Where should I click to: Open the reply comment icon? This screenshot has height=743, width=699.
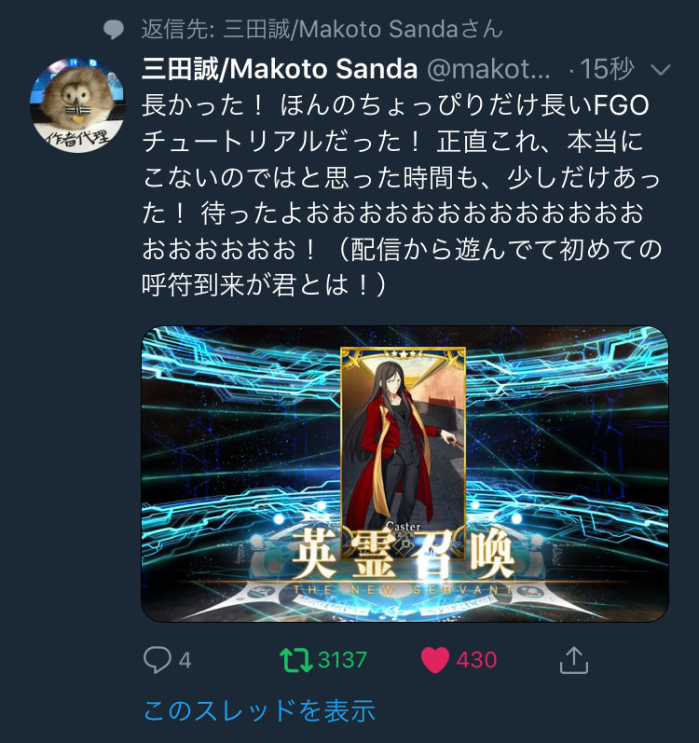click(x=157, y=660)
